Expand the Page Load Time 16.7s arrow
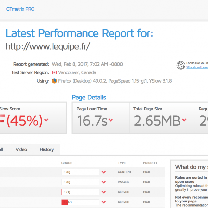This screenshot has height=208, width=208. coord(110,120)
